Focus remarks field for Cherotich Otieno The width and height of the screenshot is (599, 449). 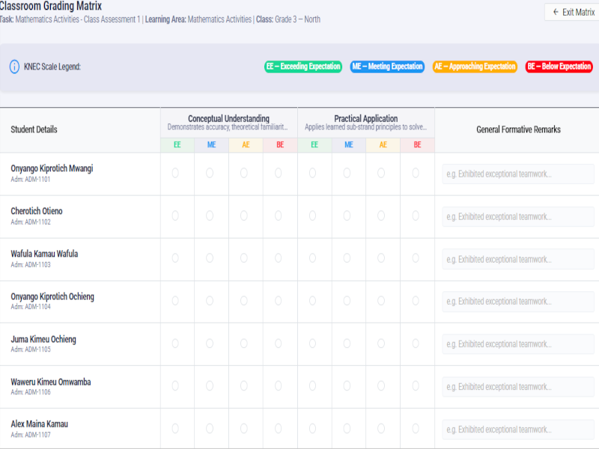pyautogui.click(x=518, y=217)
